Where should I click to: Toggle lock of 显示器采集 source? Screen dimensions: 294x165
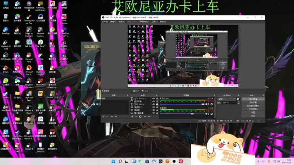click(157, 113)
